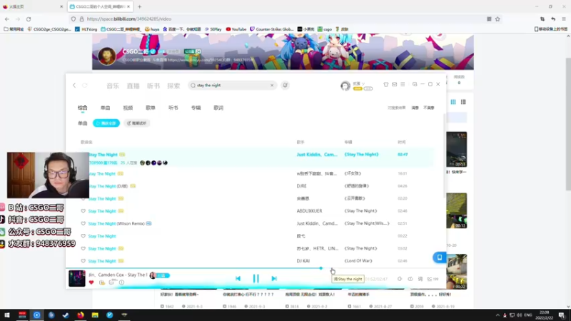Switch bilibili videos to grid view
The width and height of the screenshot is (571, 321).
pos(453,102)
